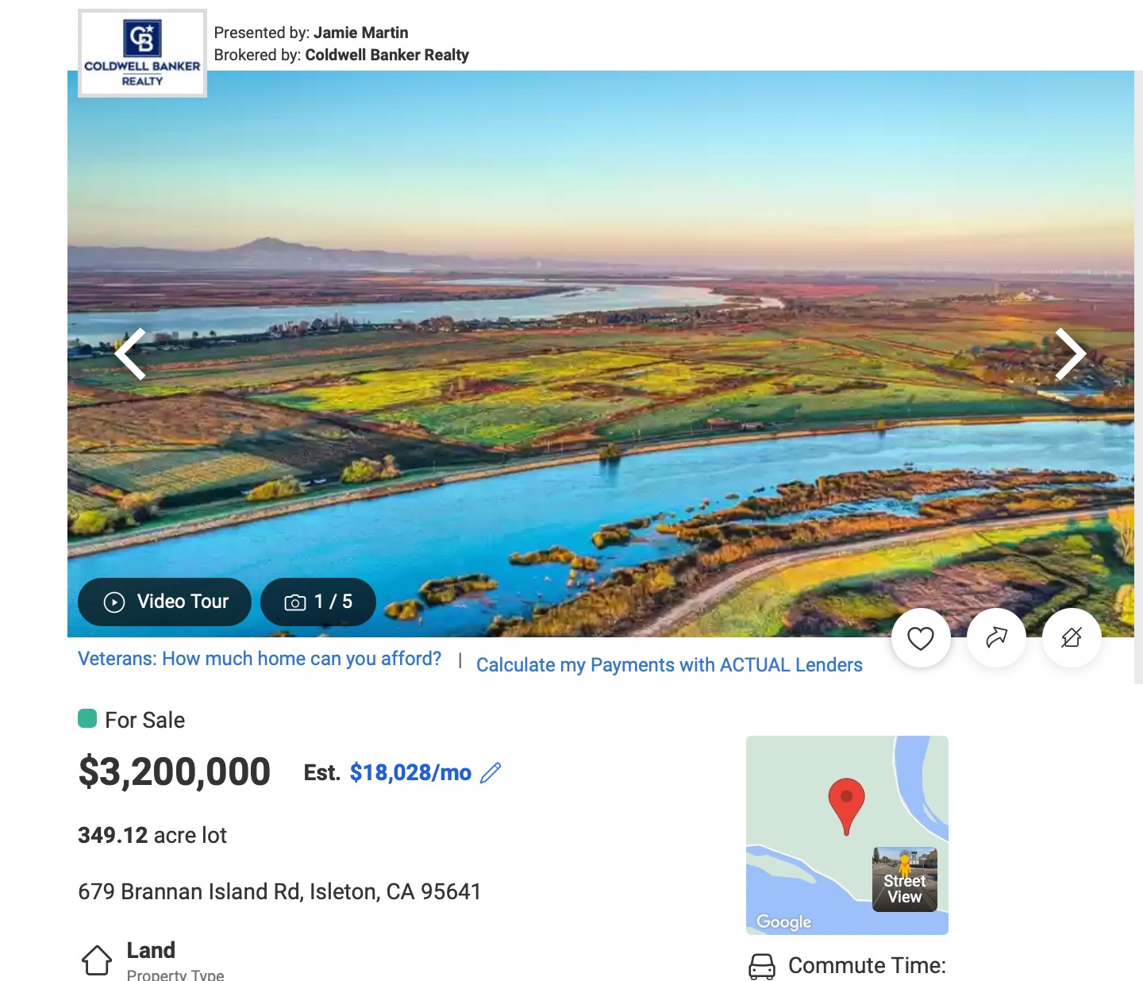1143x981 pixels.
Task: Go to previous photo arrow
Action: coord(131,354)
